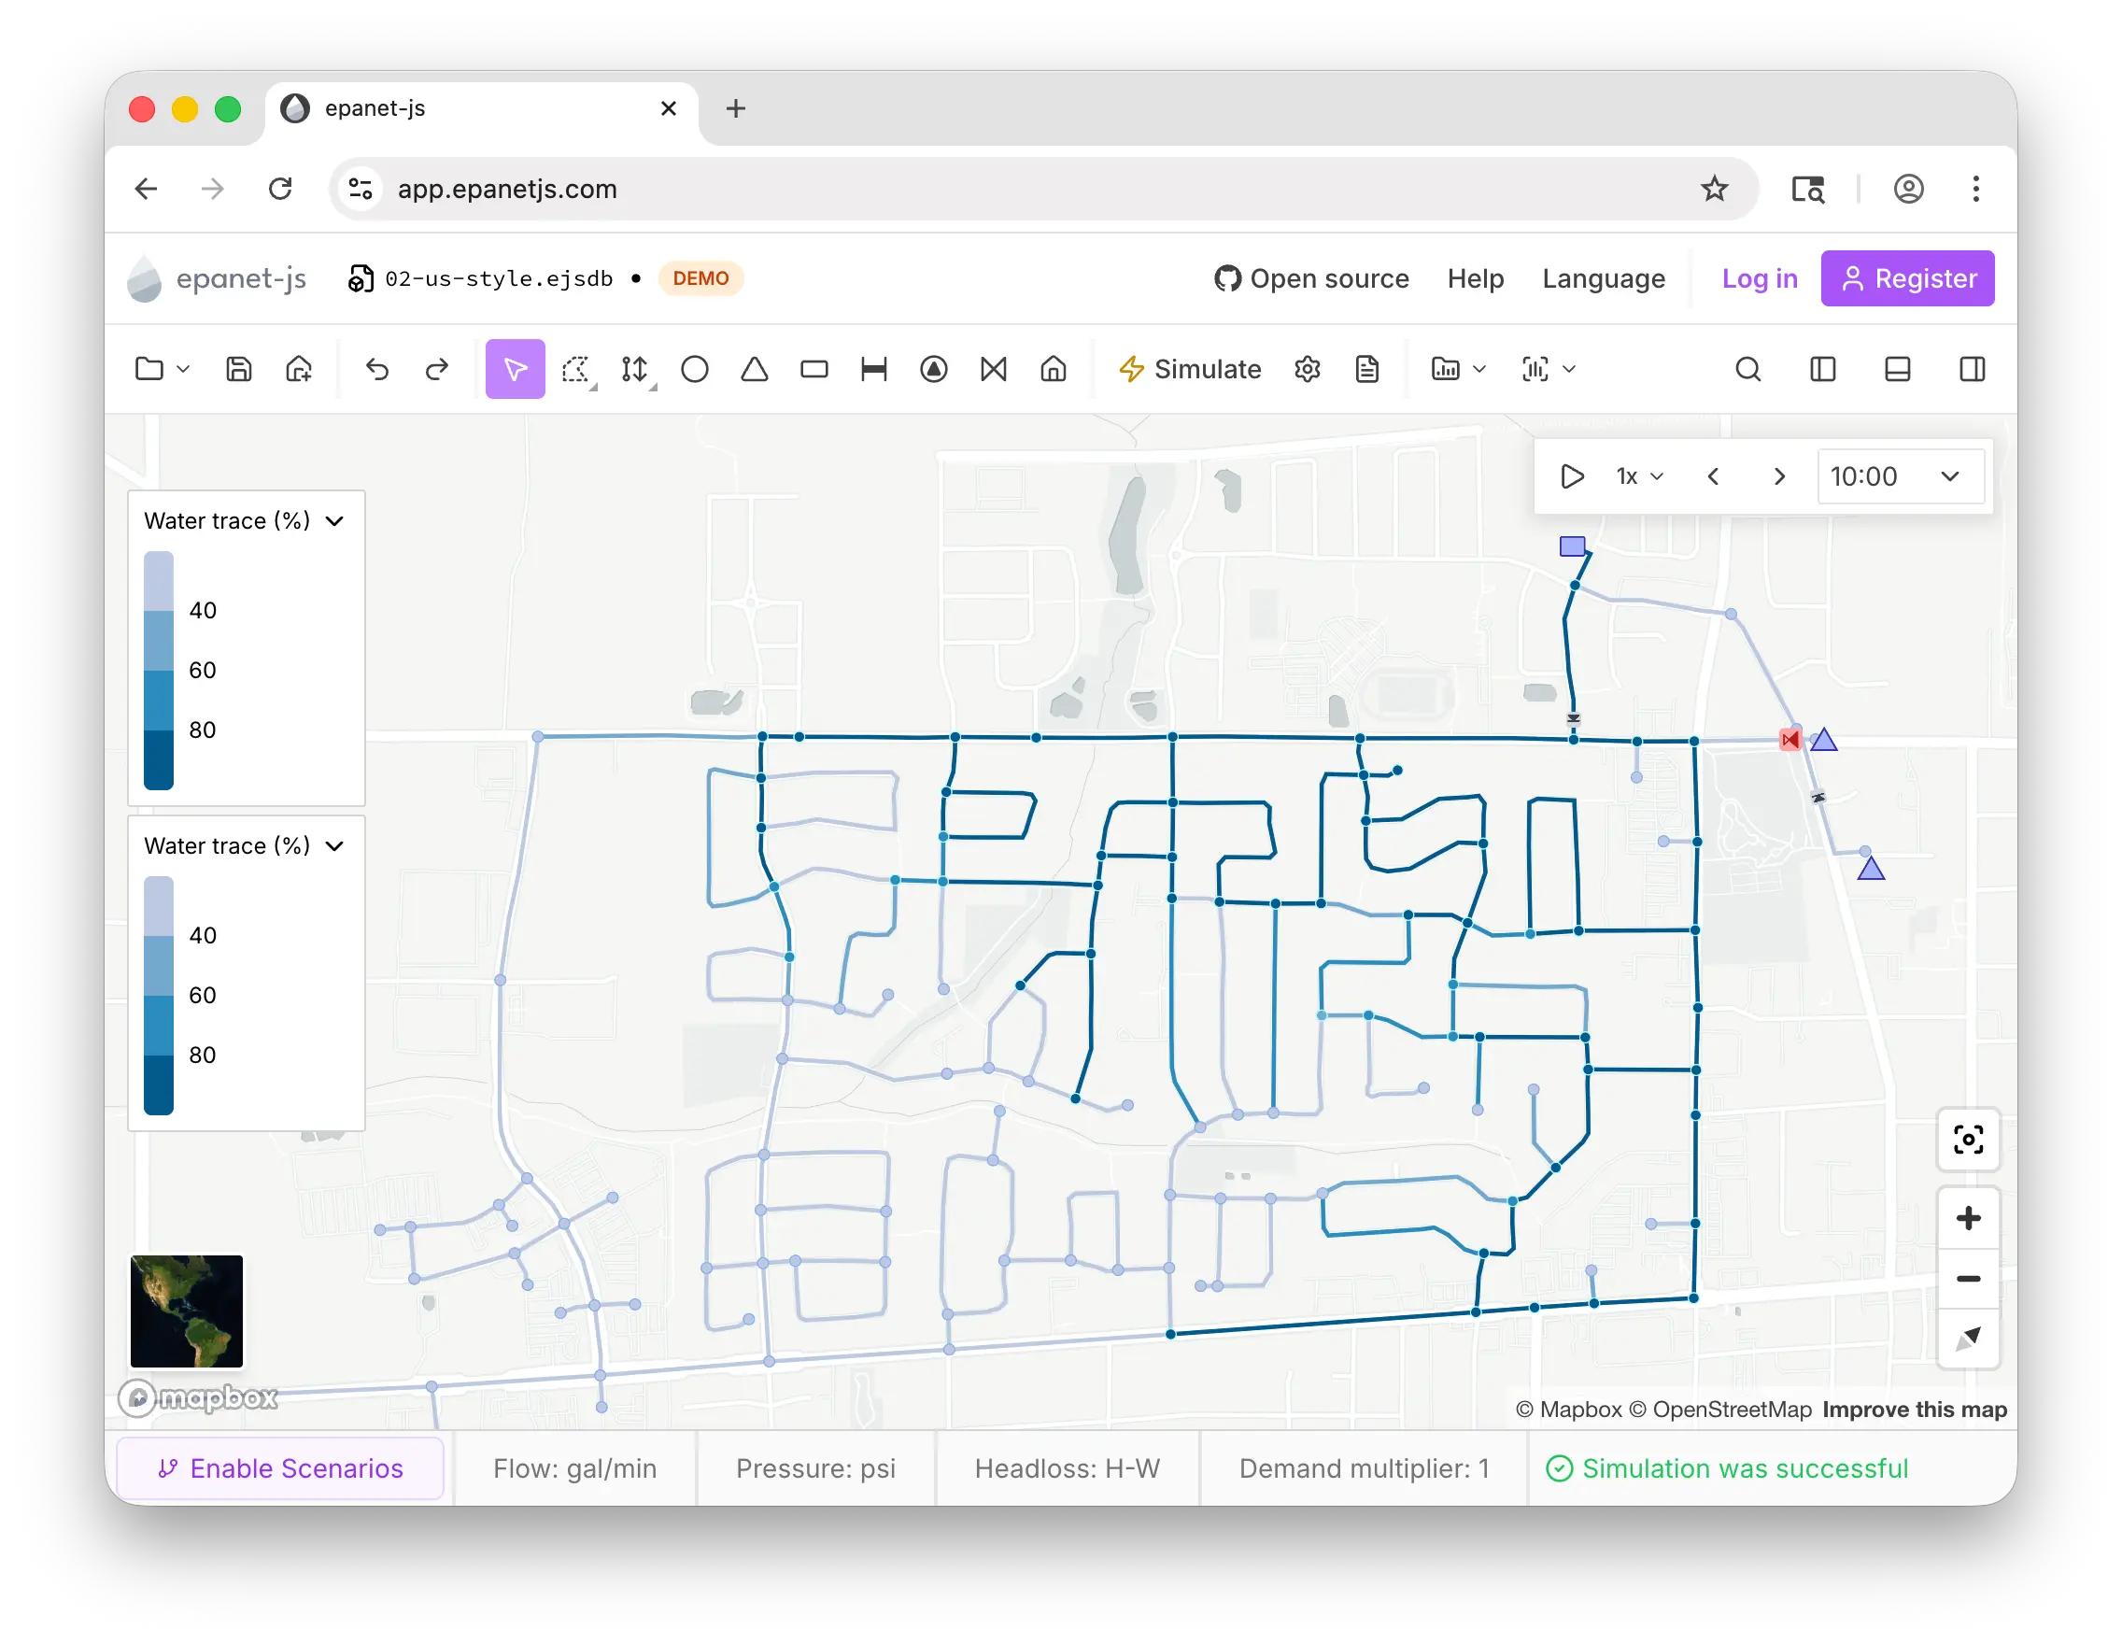The width and height of the screenshot is (2122, 1644).
Task: Open the 10:00 time selector
Action: [1900, 476]
